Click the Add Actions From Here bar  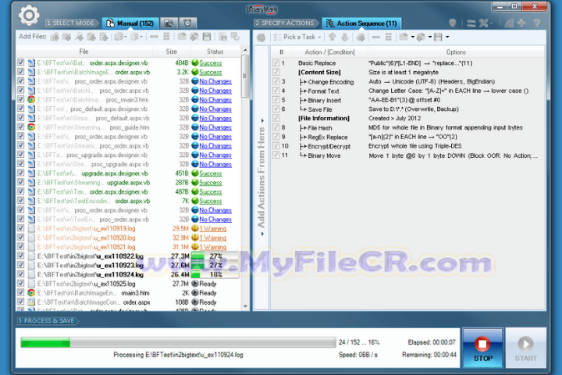(x=261, y=177)
